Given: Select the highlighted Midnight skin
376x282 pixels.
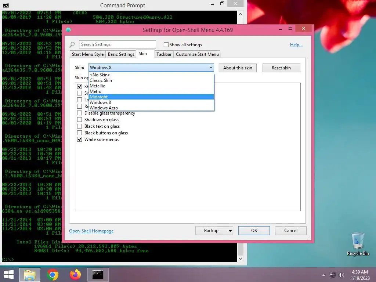Looking at the screenshot, I should point(151,97).
